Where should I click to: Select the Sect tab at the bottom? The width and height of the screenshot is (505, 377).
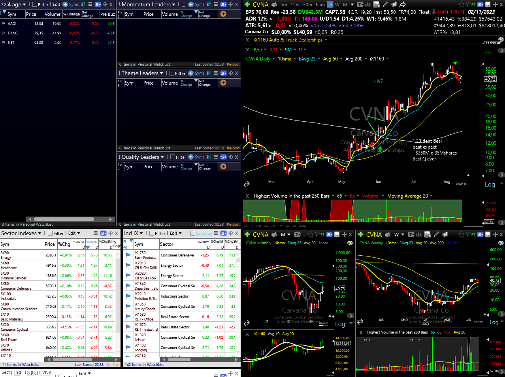point(6,372)
